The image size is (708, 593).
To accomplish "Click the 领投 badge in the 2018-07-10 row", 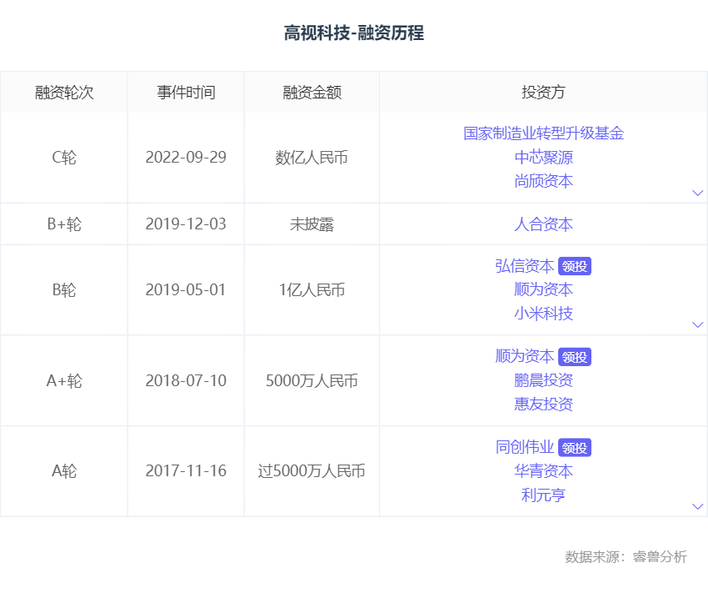I will point(575,357).
